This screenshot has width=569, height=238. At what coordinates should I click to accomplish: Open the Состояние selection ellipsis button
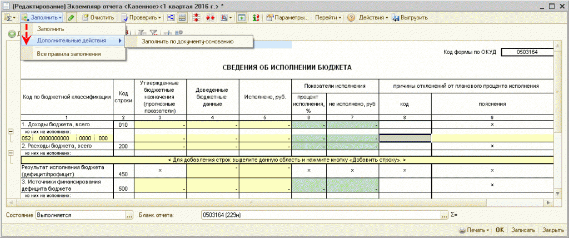coord(129,215)
